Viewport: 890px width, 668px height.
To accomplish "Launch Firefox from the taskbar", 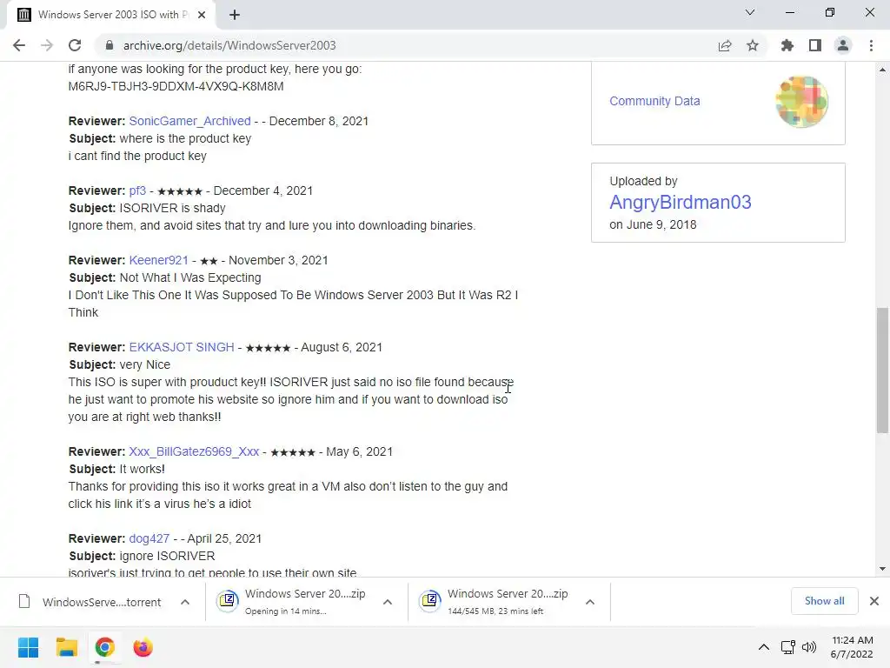I will (143, 647).
